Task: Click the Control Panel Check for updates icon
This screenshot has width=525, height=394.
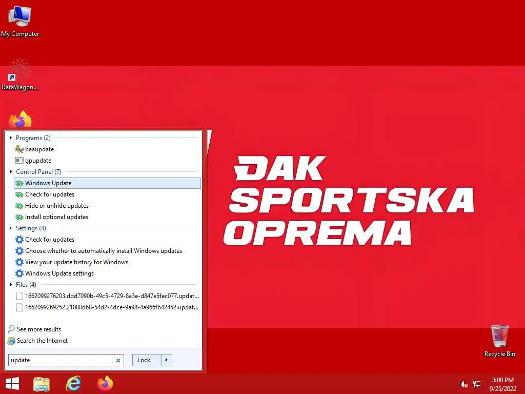Action: point(19,194)
